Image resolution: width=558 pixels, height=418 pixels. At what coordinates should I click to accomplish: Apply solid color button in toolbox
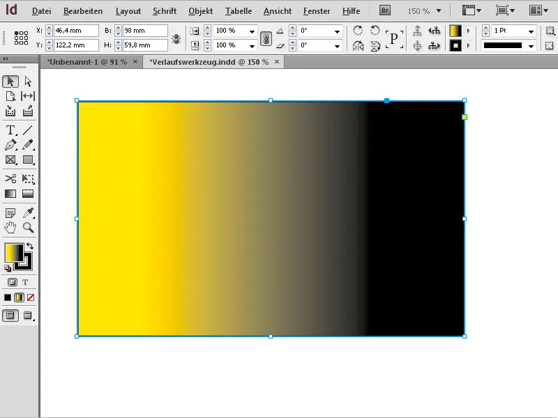[8, 297]
